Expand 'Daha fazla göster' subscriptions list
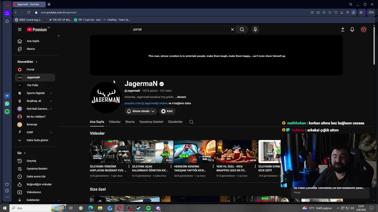Image resolution: width=378 pixels, height=212 pixels. [35, 140]
